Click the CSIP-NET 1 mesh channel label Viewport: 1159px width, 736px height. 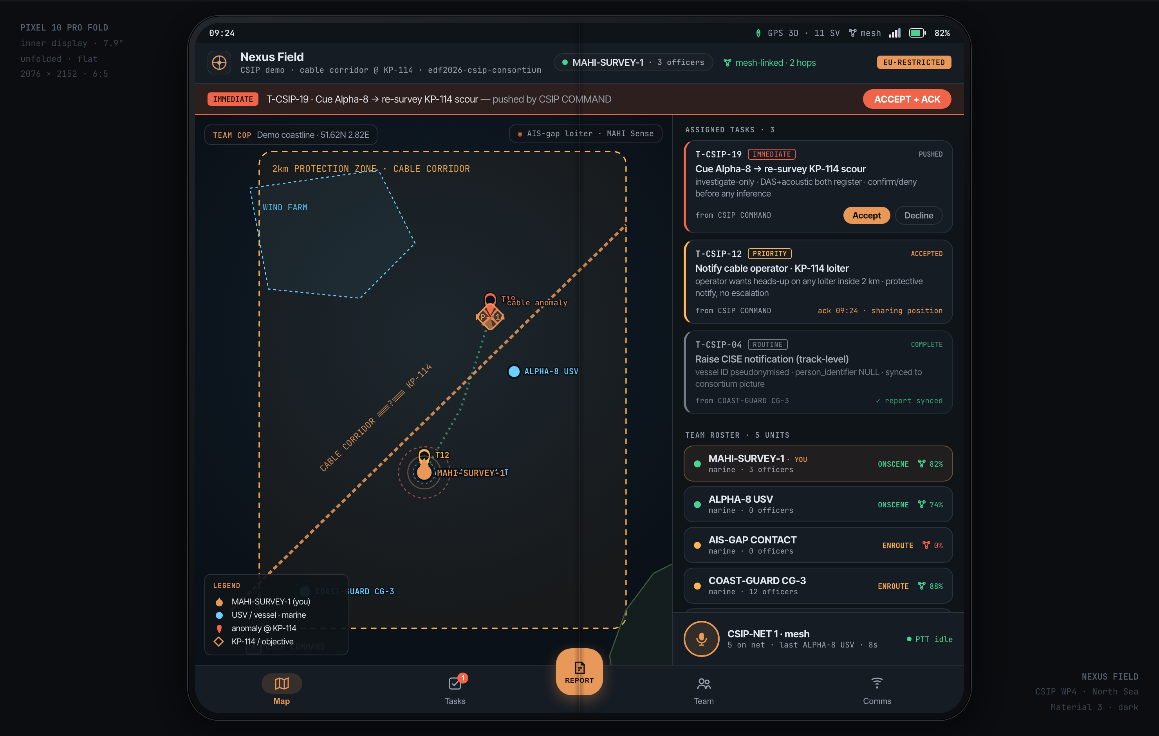pos(768,633)
